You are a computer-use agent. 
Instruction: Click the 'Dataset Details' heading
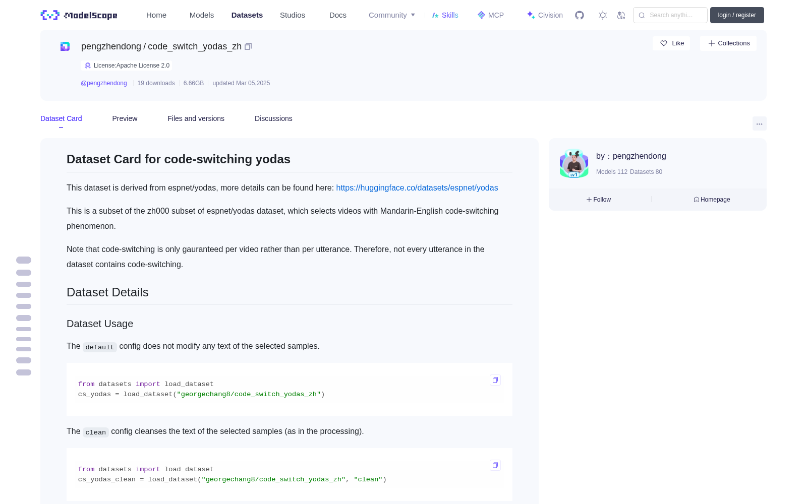click(x=107, y=292)
